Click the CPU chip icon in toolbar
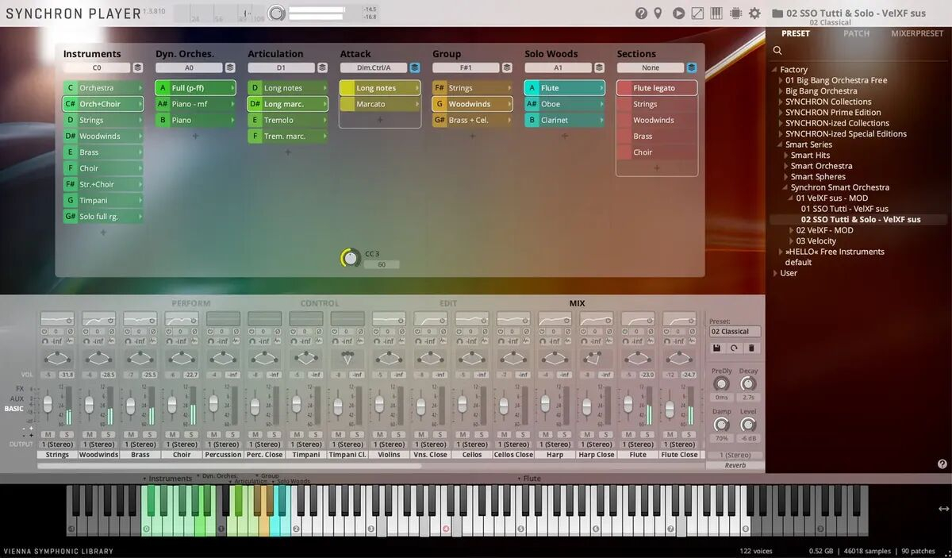The width and height of the screenshot is (952, 558). (x=735, y=13)
